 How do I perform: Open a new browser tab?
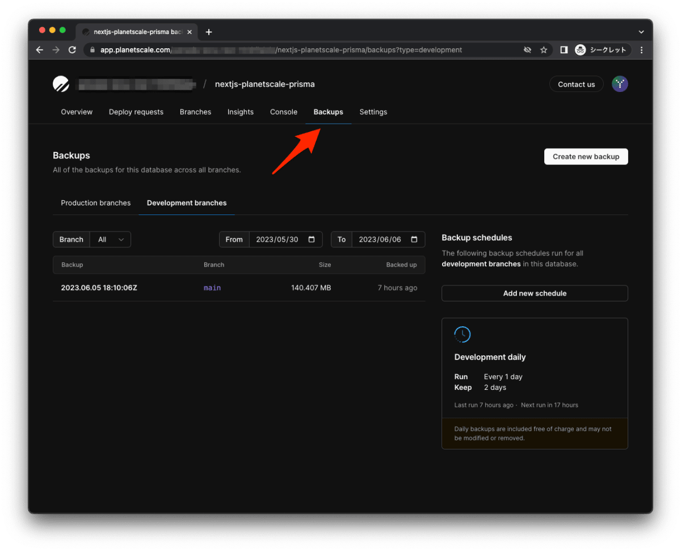pos(209,32)
